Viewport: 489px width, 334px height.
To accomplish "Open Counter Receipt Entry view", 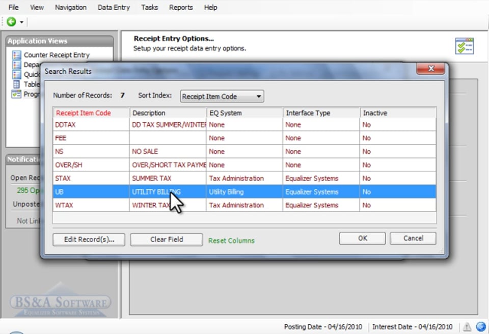I will (57, 55).
